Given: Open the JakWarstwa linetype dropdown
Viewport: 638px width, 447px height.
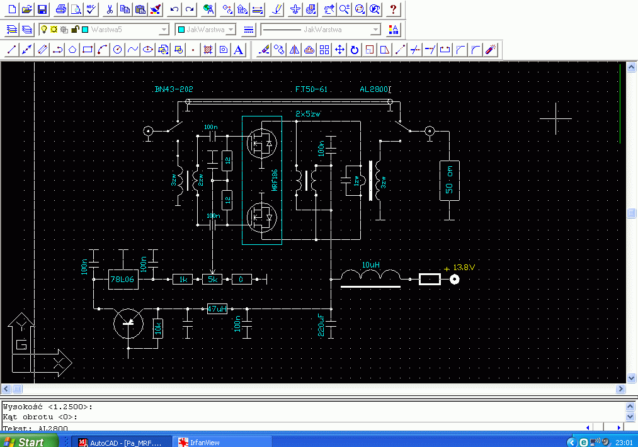Looking at the screenshot, I should point(375,30).
